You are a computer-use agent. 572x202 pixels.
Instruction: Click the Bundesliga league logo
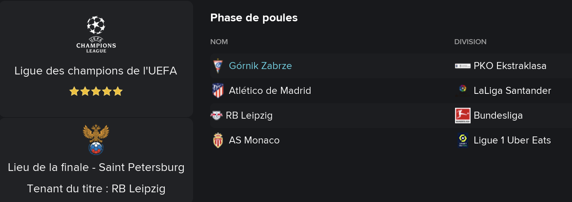tap(462, 116)
